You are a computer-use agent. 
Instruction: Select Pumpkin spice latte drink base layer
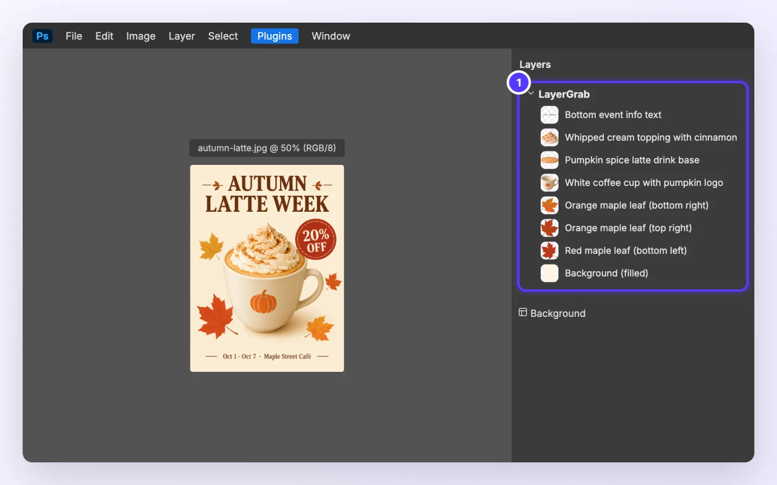(632, 160)
